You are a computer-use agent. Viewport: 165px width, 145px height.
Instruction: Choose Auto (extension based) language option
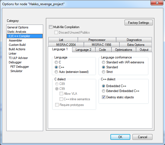56,72
